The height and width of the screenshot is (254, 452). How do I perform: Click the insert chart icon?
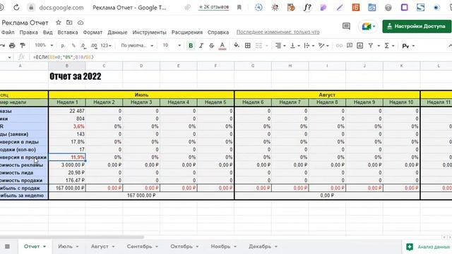point(359,45)
